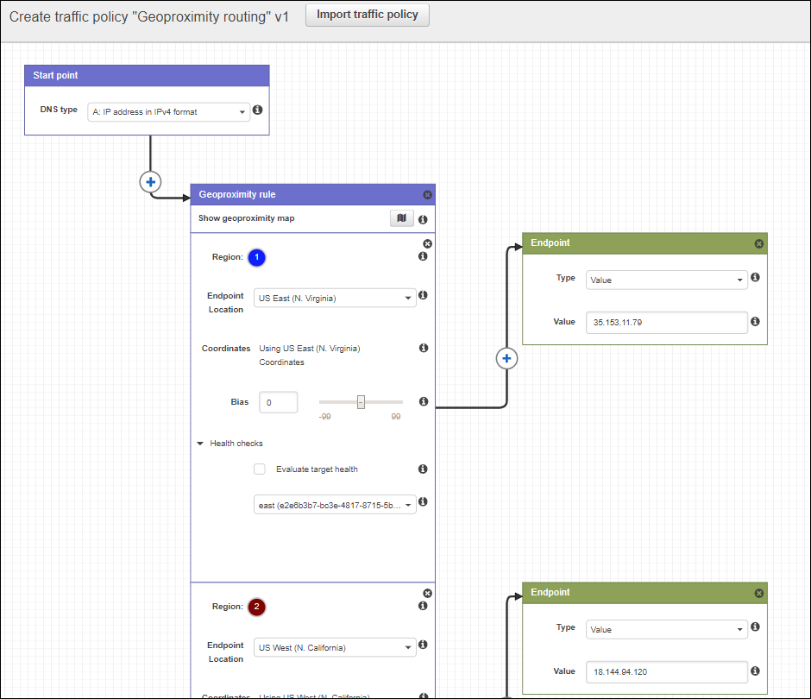Open Type dropdown in first Endpoint box
This screenshot has height=699, width=811.
point(667,280)
